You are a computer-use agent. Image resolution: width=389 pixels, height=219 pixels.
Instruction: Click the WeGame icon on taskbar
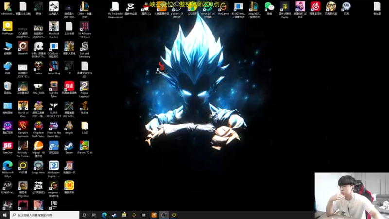click(134, 215)
